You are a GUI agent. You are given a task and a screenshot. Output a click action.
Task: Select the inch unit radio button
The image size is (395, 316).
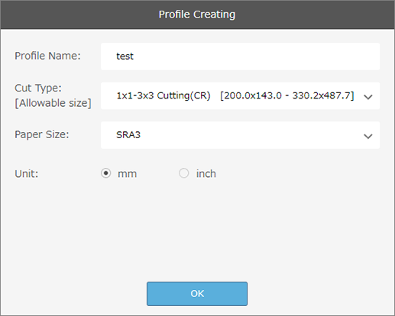click(183, 173)
